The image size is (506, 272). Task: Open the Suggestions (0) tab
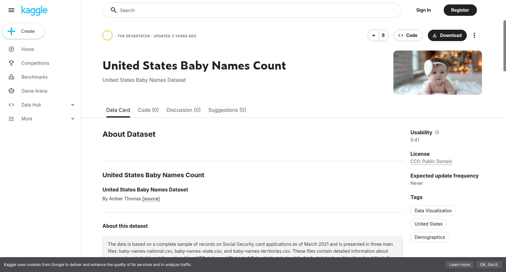[x=227, y=110]
